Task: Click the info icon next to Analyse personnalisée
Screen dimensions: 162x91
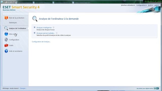Action: tap(57, 33)
